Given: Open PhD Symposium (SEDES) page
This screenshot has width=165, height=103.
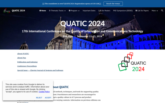Looking at the screenshot, I should click(x=123, y=11).
